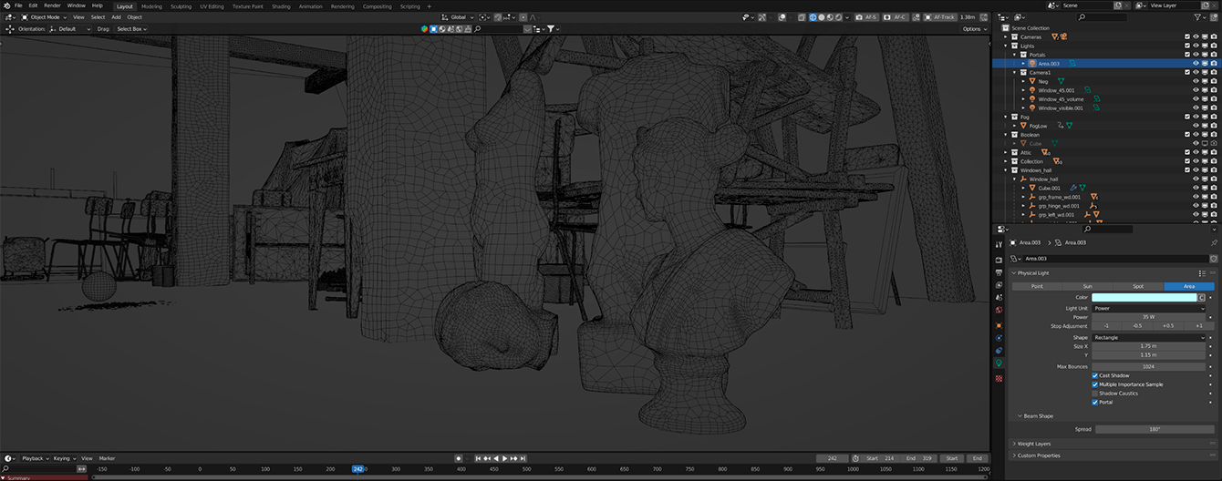Open the Shape dropdown set to Rectangle
This screenshot has width=1222, height=481.
tap(1149, 337)
